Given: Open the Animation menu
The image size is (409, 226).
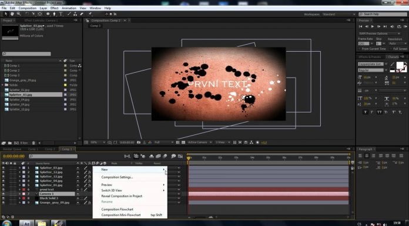Looking at the screenshot, I should (x=69, y=8).
